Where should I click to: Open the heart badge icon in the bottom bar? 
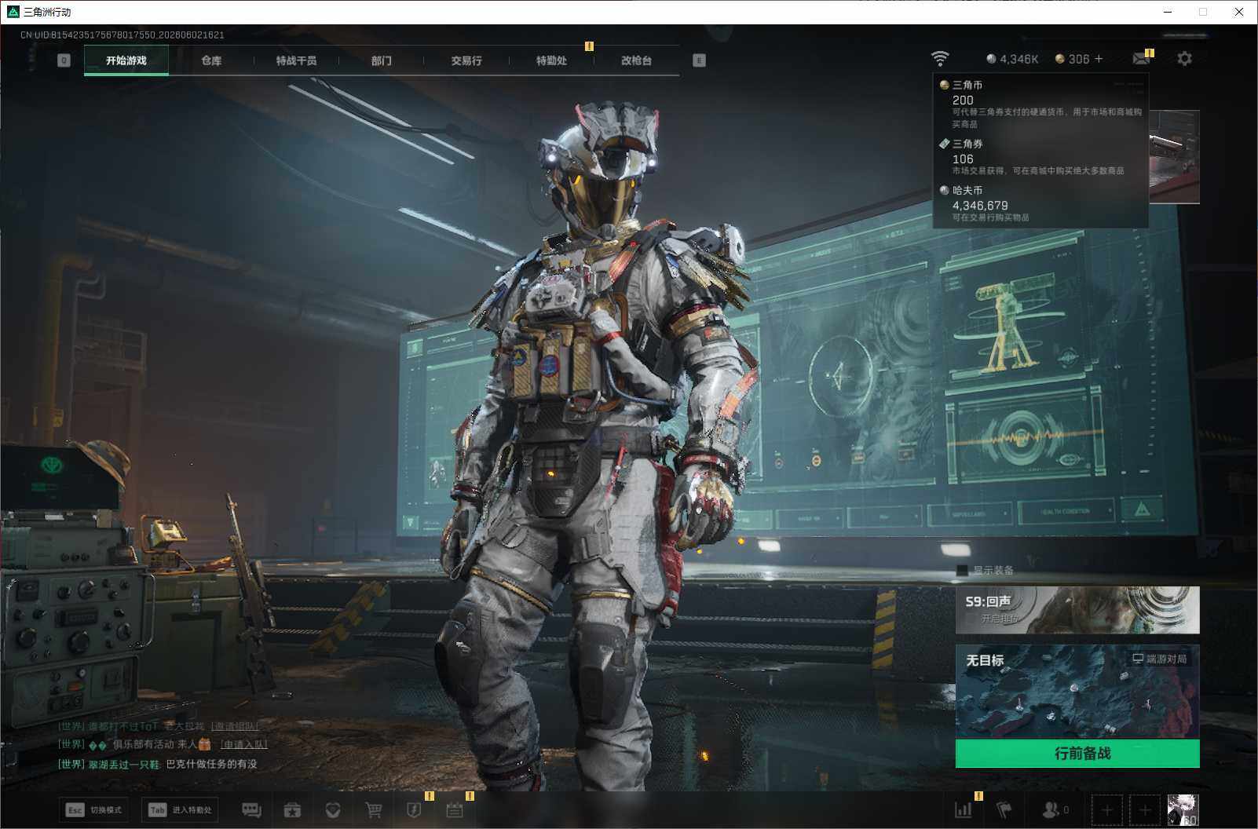click(333, 810)
